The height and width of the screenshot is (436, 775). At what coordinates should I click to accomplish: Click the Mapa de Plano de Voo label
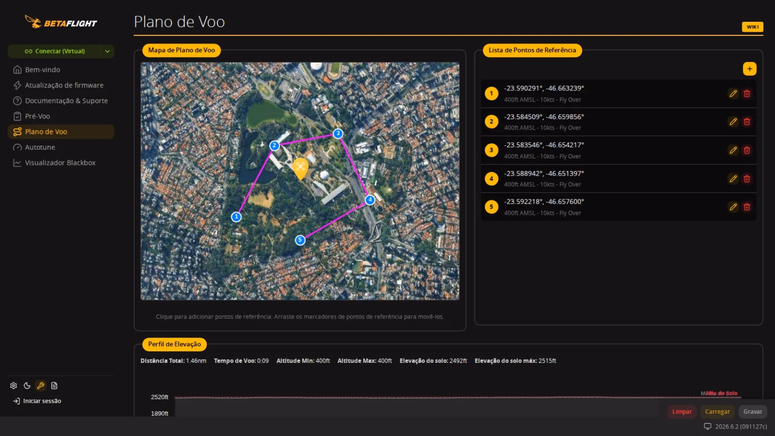coord(182,50)
